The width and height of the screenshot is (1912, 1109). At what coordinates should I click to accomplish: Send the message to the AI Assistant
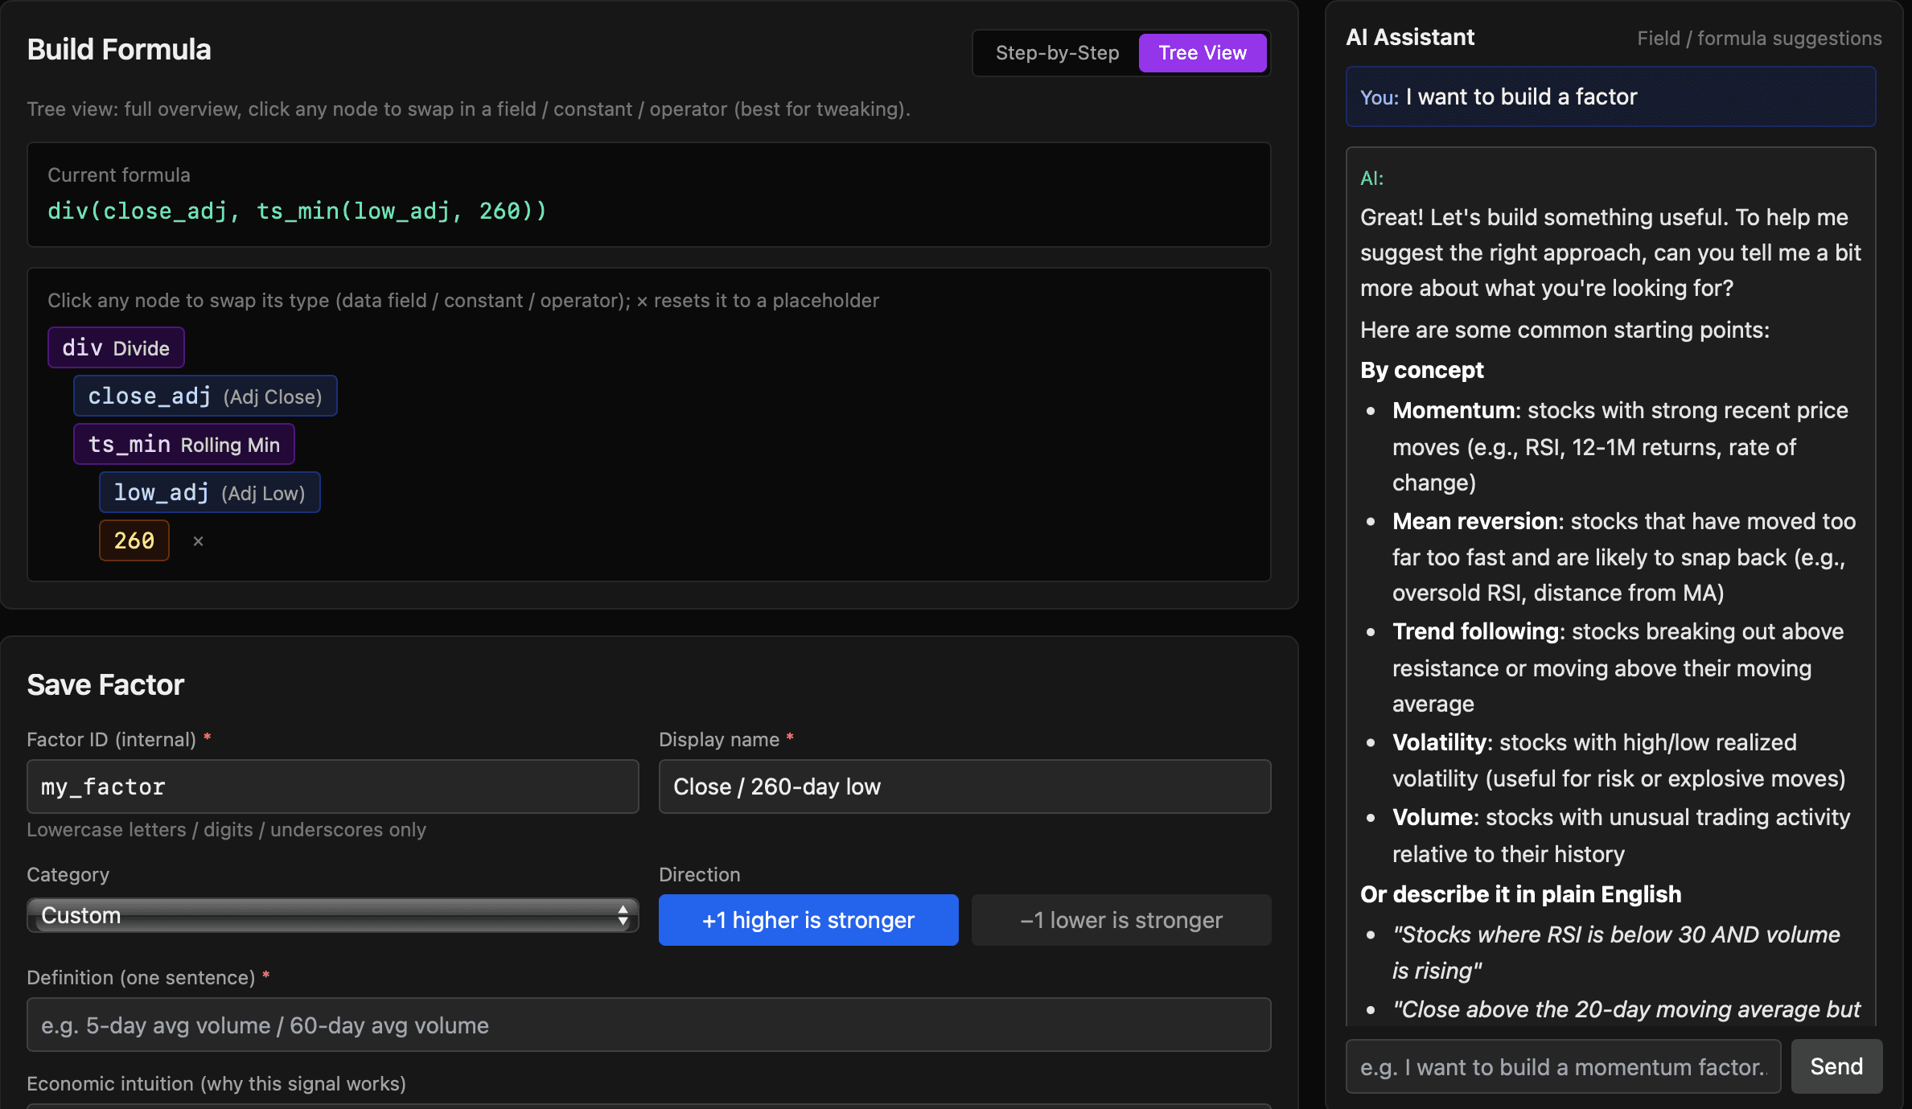coord(1836,1066)
